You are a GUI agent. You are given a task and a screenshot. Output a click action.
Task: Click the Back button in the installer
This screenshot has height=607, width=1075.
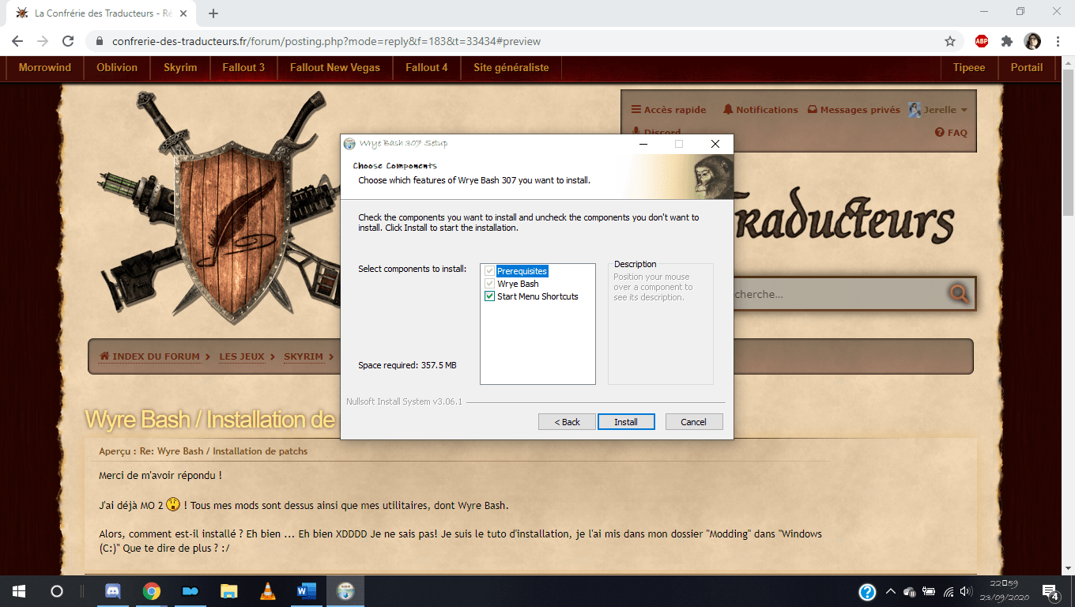(x=567, y=422)
